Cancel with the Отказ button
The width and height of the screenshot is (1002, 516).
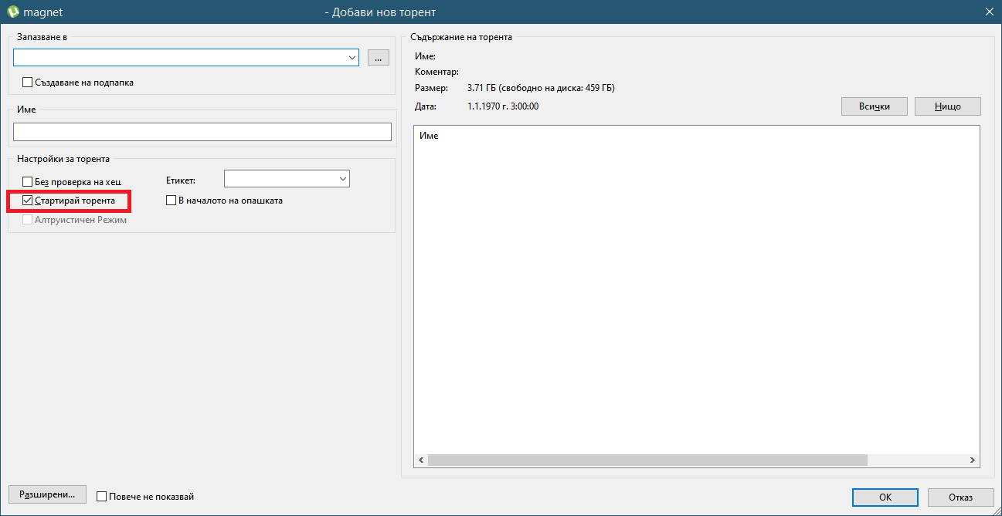click(x=961, y=497)
